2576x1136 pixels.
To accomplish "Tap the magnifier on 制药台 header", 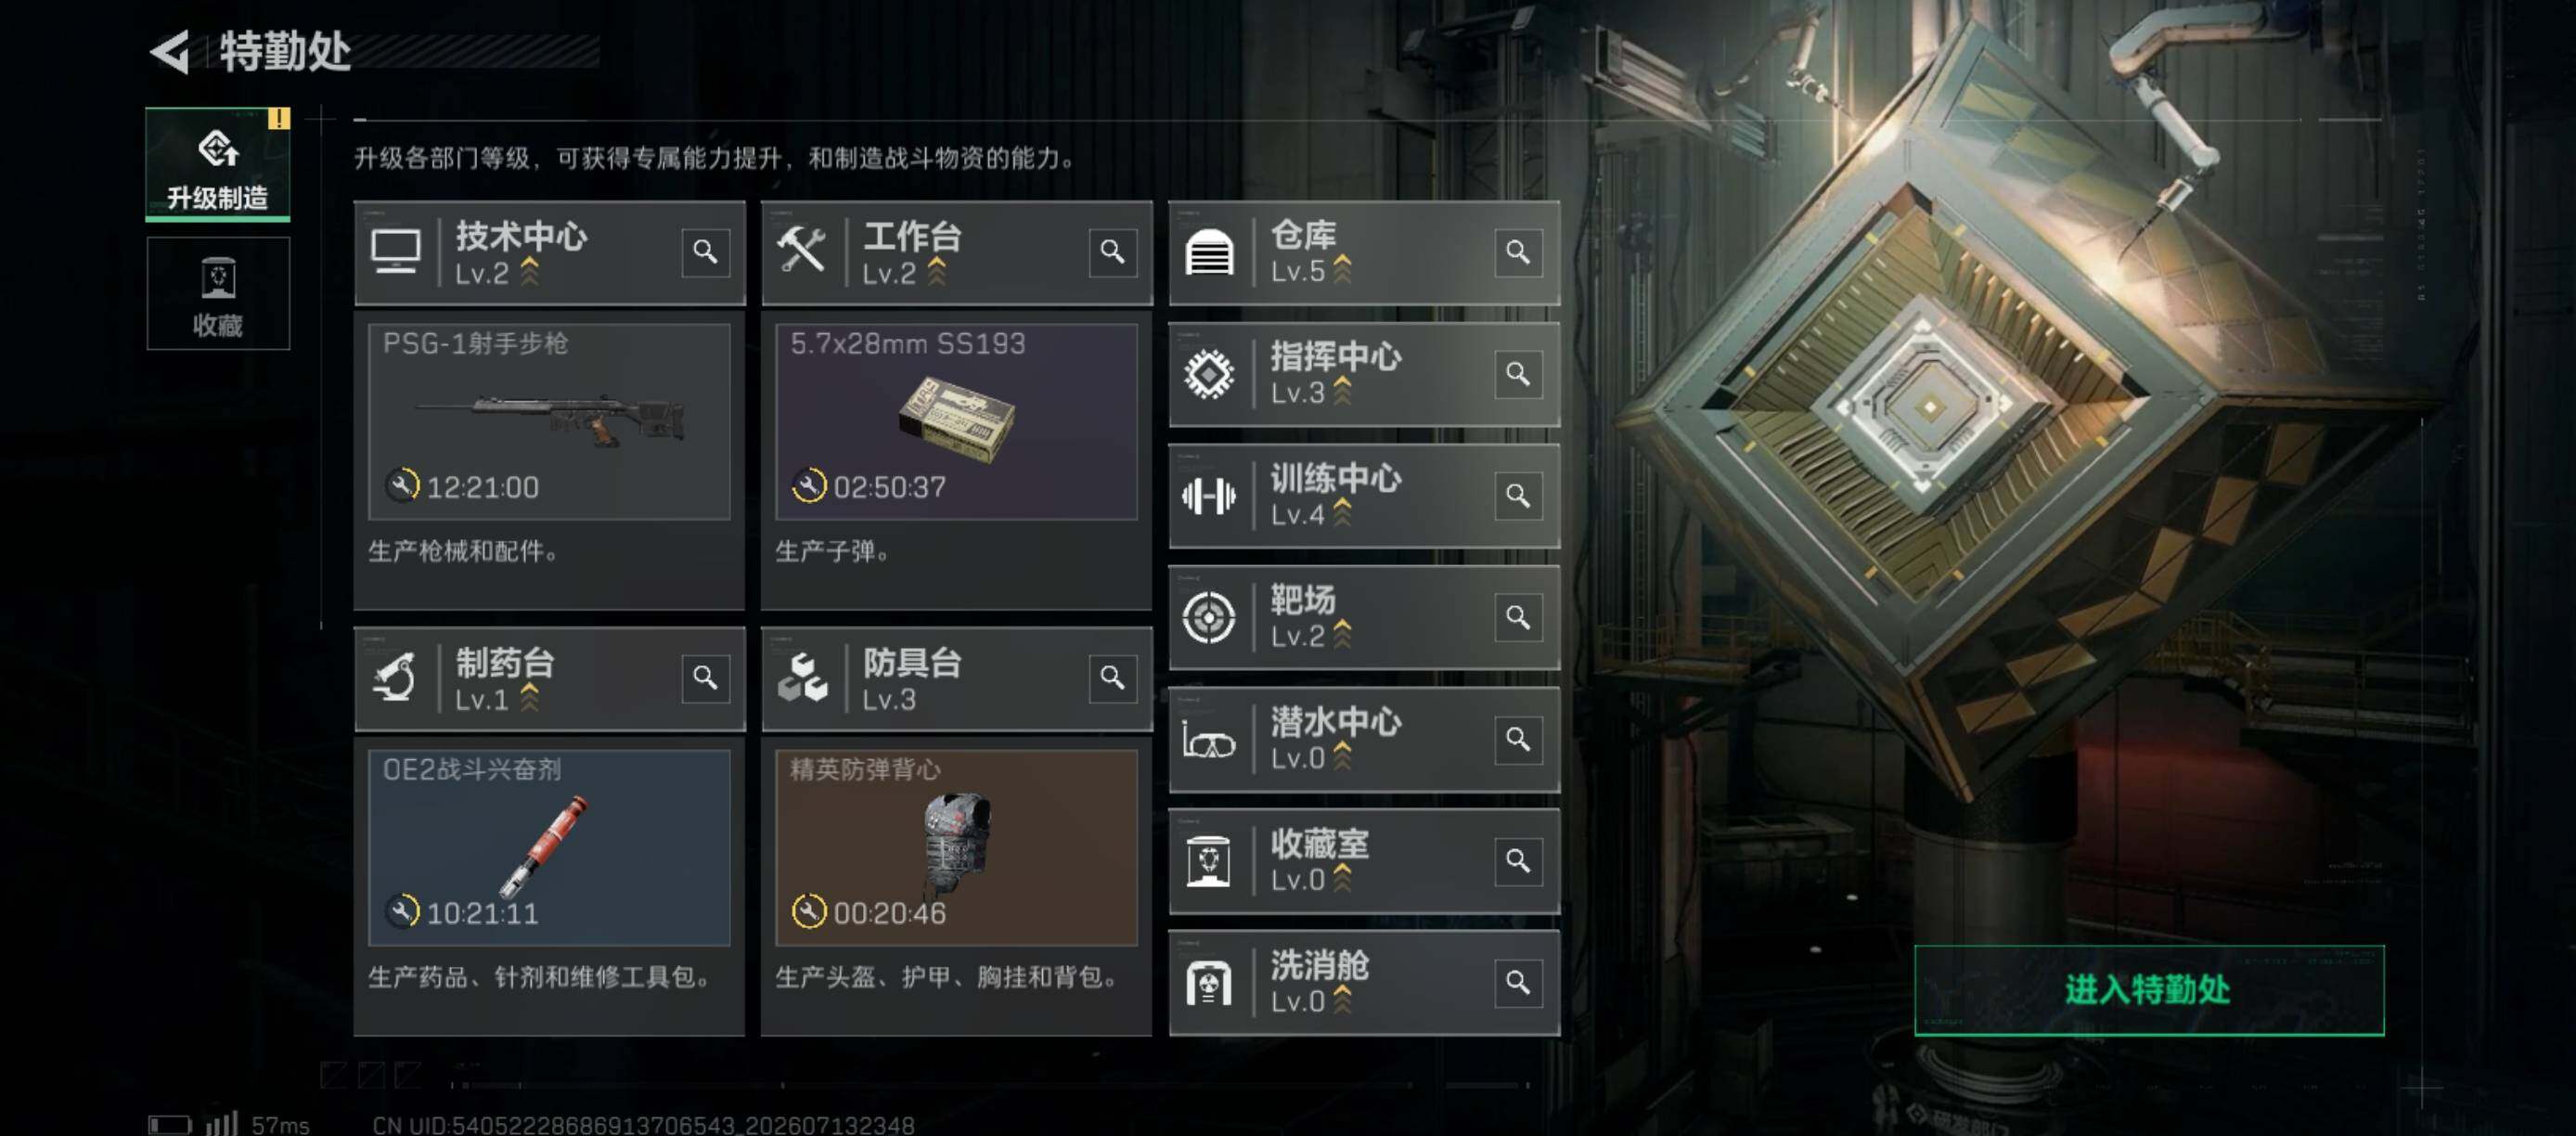I will (x=705, y=679).
